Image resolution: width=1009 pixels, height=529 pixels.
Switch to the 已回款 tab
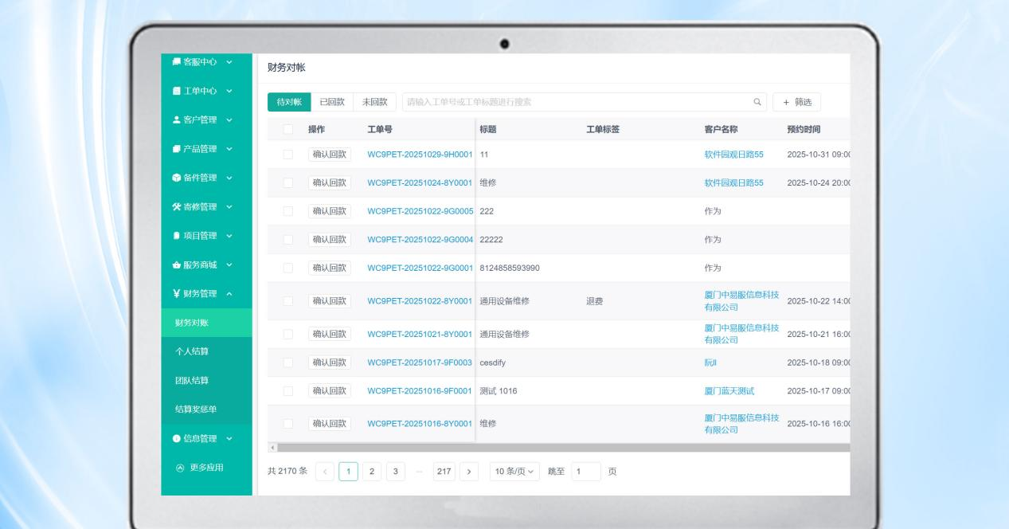pyautogui.click(x=331, y=102)
